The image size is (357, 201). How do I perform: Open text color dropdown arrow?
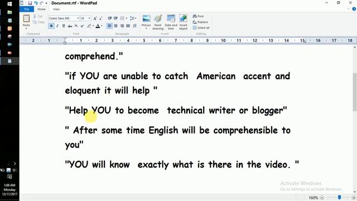(102, 26)
